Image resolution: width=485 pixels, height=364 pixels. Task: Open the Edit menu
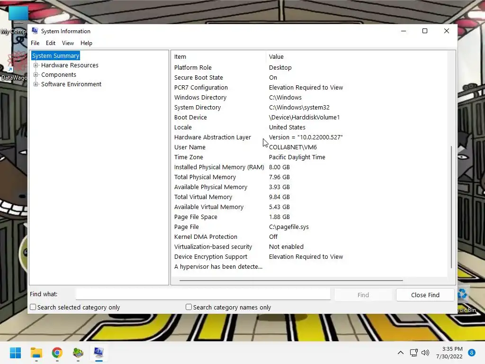point(50,43)
